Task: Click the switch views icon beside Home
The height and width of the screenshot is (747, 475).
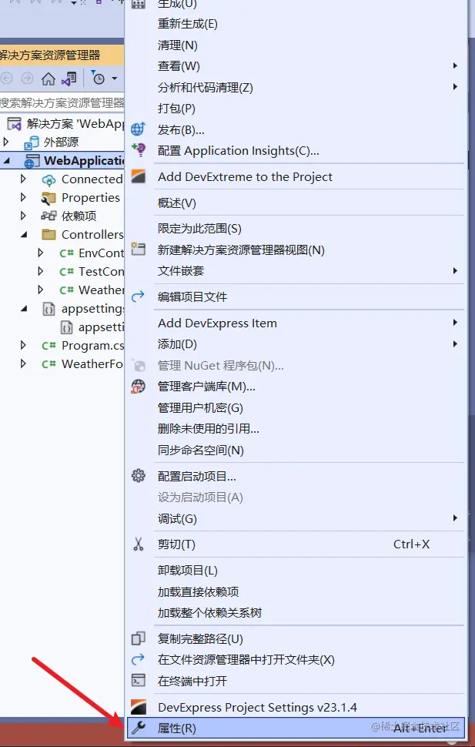Action: point(69,79)
